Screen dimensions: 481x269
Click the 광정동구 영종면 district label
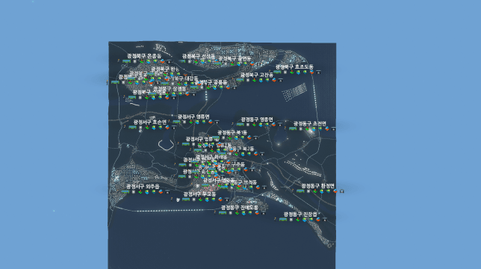257,120
